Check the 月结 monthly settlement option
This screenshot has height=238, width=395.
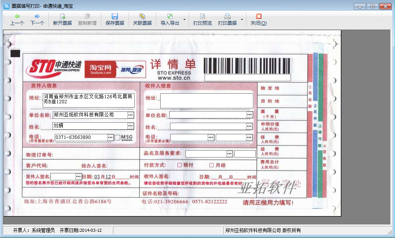coord(211,165)
